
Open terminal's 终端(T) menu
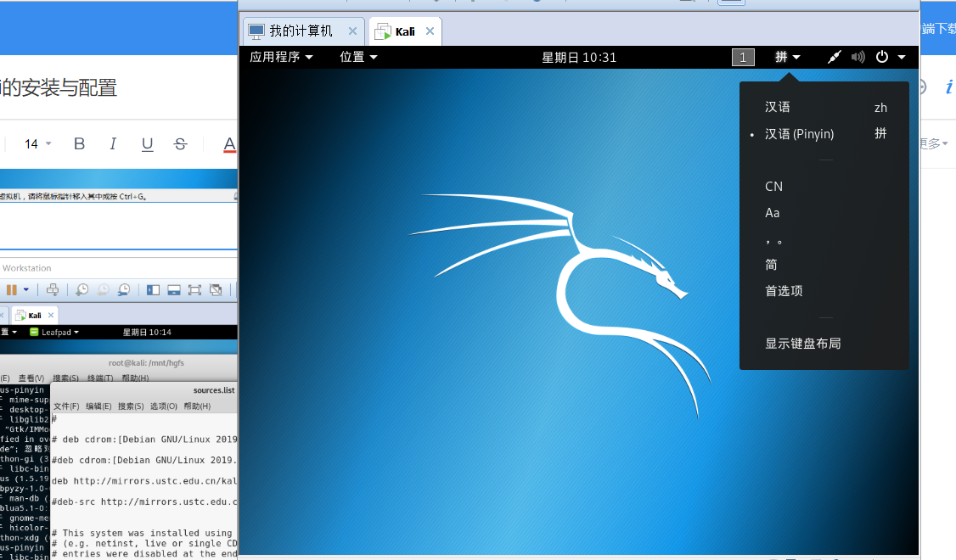[100, 378]
